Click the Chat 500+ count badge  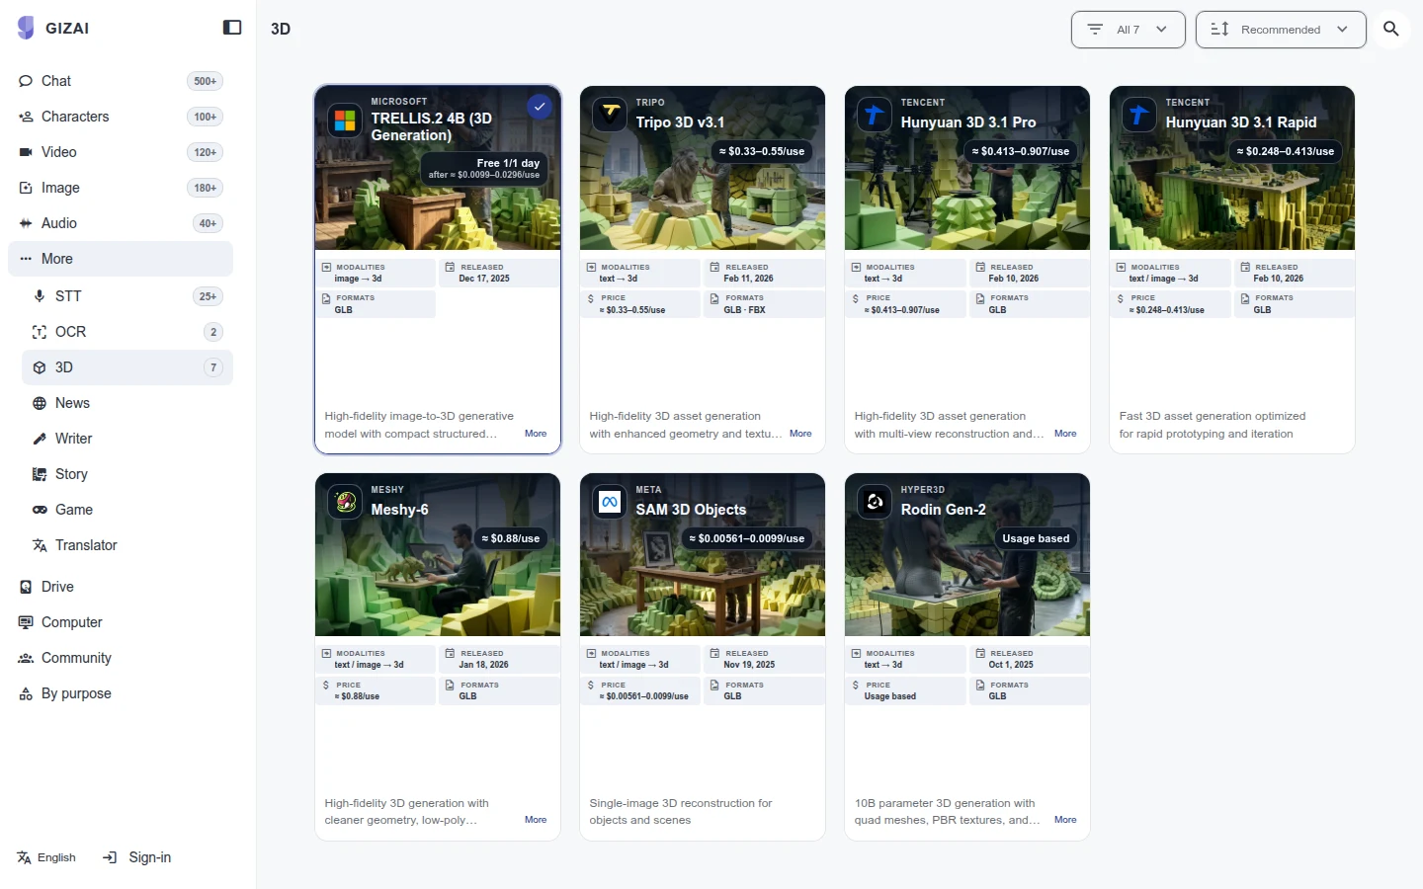[206, 81]
